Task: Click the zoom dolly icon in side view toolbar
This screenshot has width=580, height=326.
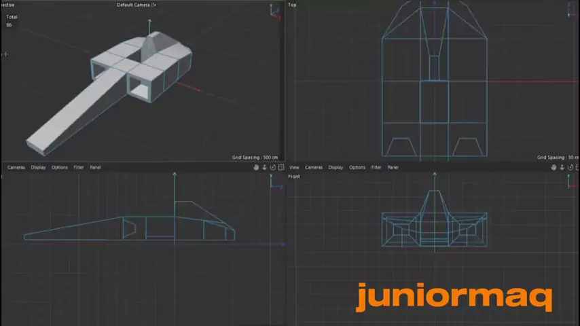Action: point(265,167)
